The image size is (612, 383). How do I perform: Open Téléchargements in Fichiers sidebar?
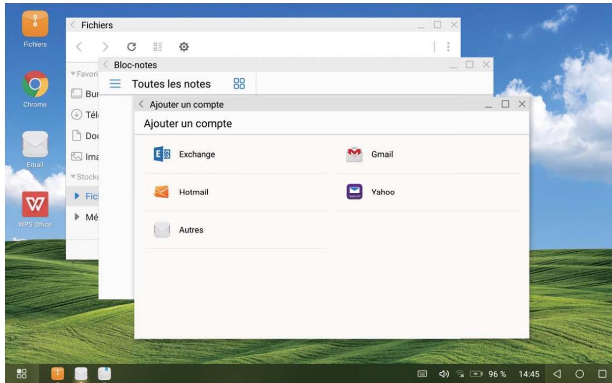[x=84, y=115]
